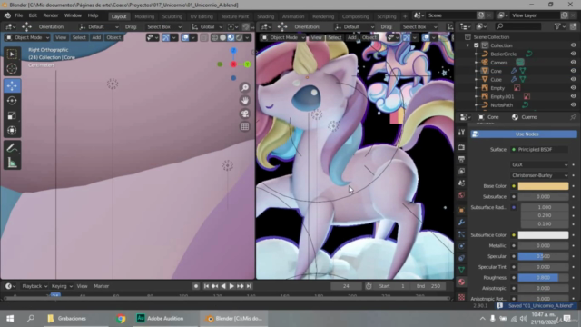Click the green Y axis gizmo handle
This screenshot has height=327, width=581.
click(x=247, y=64)
